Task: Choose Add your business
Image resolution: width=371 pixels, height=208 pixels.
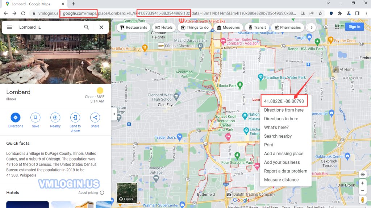Action: (282, 162)
